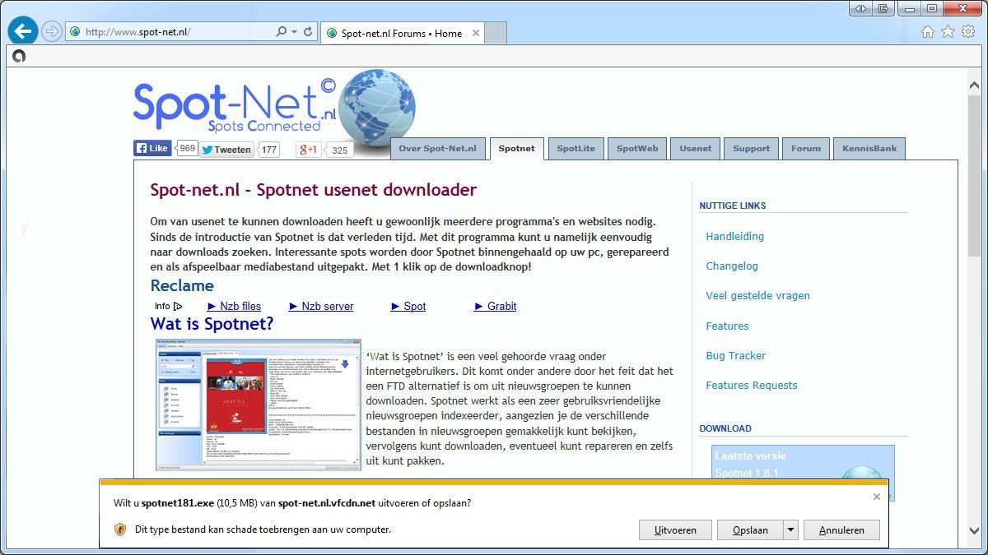The image size is (988, 555).
Task: Click the 'NUTTIGE LINKS' sidebar heading
Action: (x=733, y=206)
